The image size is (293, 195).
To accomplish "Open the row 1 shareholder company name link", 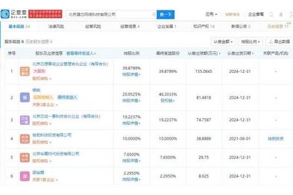I will tap(70, 64).
